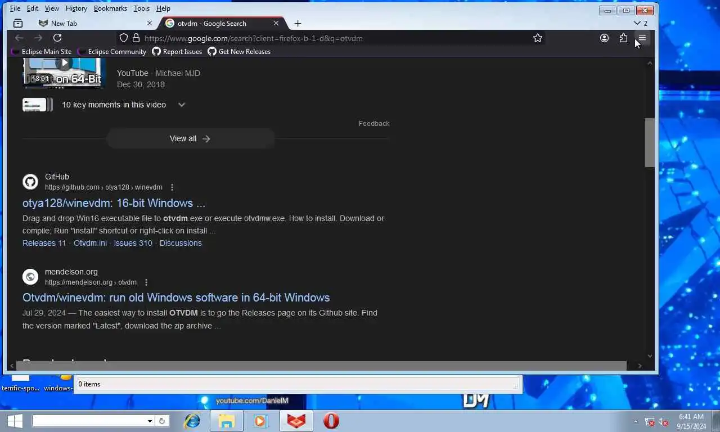
Task: Show hidden system tray icons
Action: [636, 421]
